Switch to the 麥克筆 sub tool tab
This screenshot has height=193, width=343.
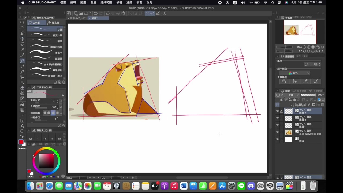(x=53, y=23)
